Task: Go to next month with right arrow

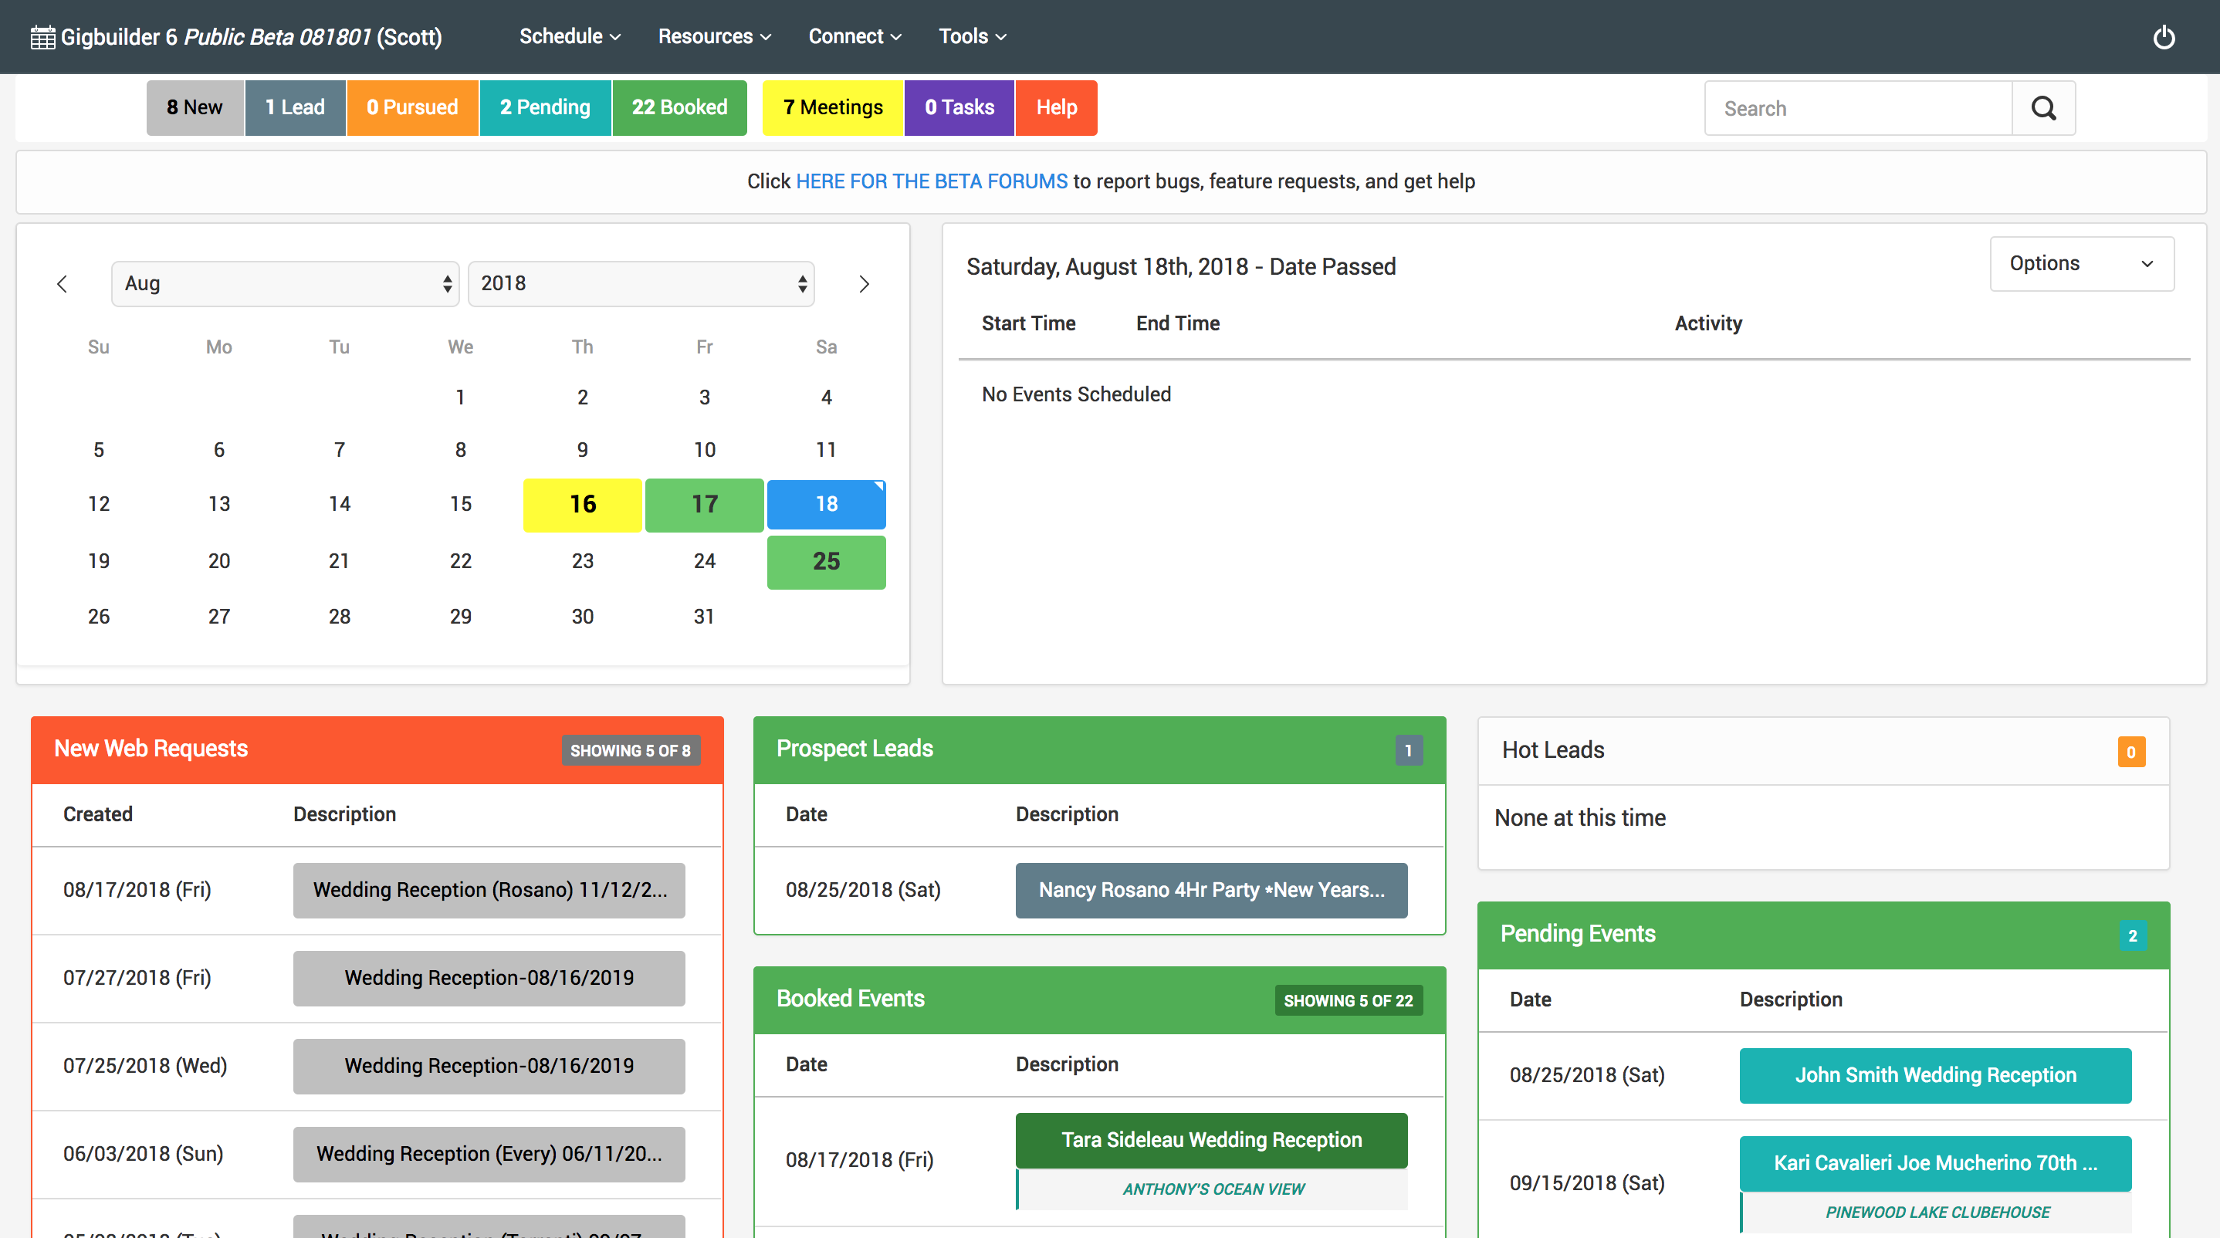Action: [864, 284]
